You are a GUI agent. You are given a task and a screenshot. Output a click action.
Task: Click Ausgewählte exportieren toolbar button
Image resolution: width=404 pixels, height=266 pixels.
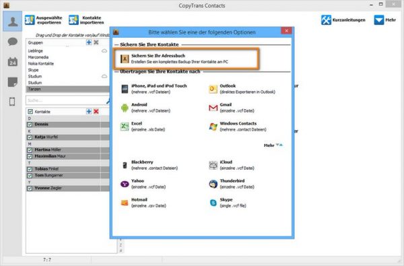tap(44, 20)
